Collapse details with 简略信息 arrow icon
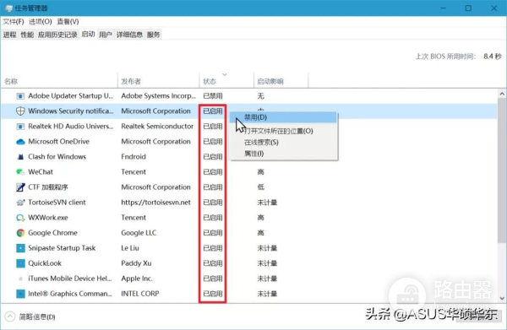The height and width of the screenshot is (330, 507). tap(10, 316)
